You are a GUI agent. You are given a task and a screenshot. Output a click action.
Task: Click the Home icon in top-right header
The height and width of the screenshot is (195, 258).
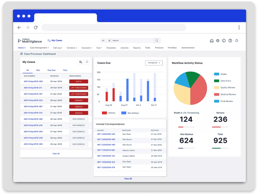coord(212,41)
